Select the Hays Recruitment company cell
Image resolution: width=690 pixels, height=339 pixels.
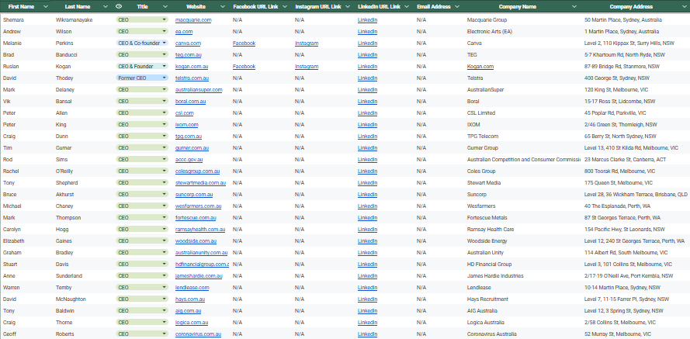(x=487, y=299)
